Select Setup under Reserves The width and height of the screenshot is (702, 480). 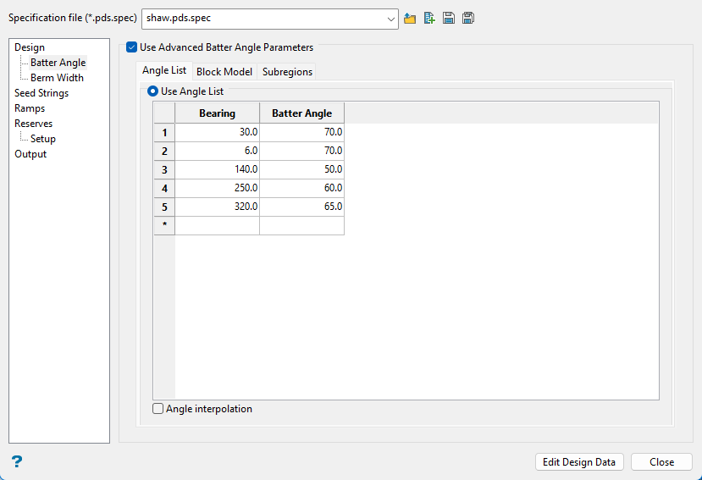tap(43, 139)
